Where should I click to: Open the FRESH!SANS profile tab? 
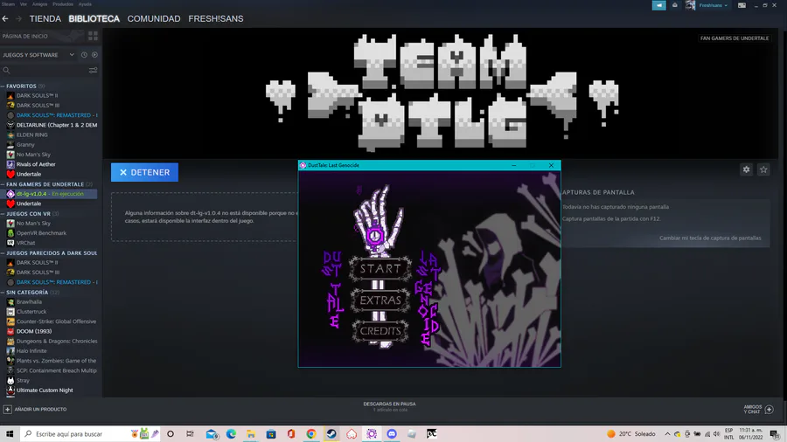click(216, 18)
